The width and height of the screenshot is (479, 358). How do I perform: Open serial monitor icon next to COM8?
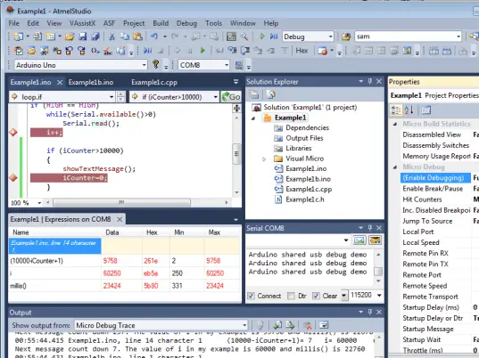[x=239, y=65]
